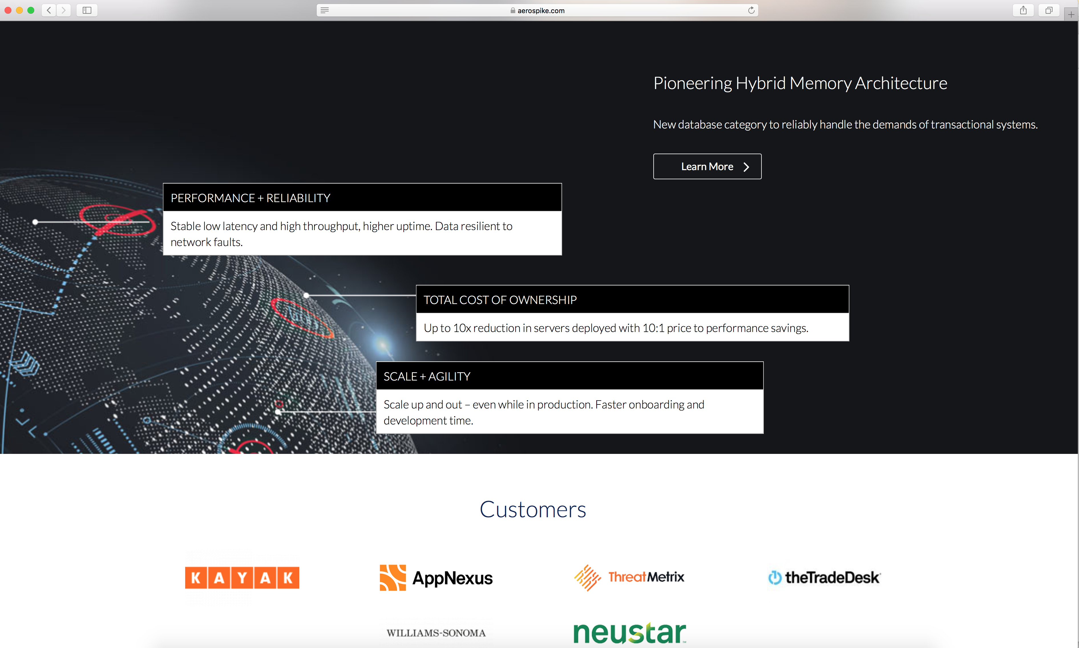1079x648 pixels.
Task: Click the aerospike.com address bar
Action: coord(537,10)
